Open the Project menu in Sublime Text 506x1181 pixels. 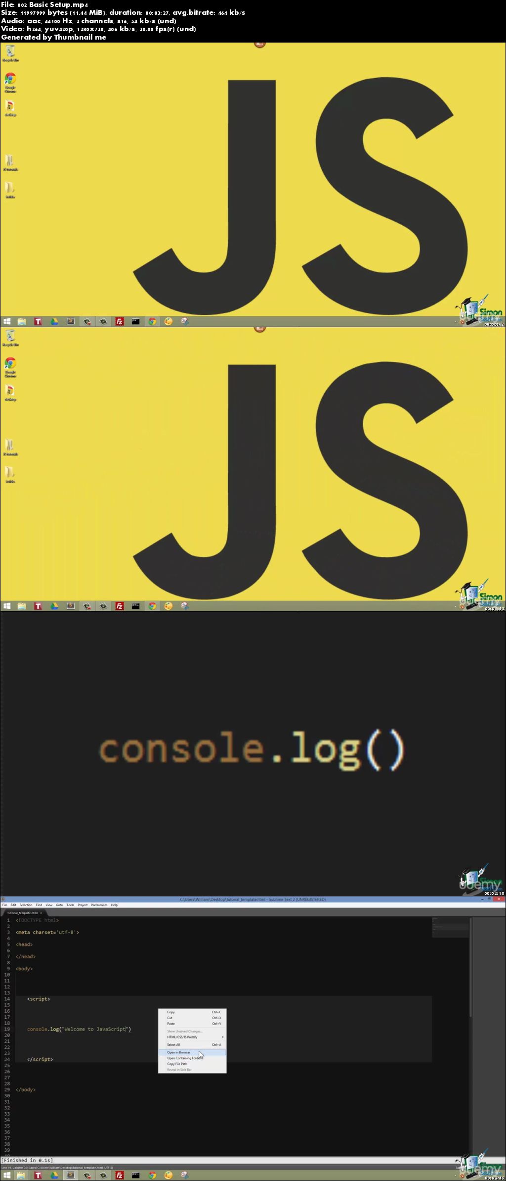click(83, 905)
